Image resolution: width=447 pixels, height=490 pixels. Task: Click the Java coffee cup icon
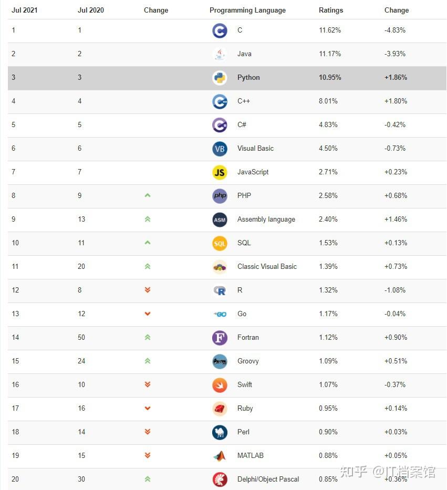click(220, 54)
